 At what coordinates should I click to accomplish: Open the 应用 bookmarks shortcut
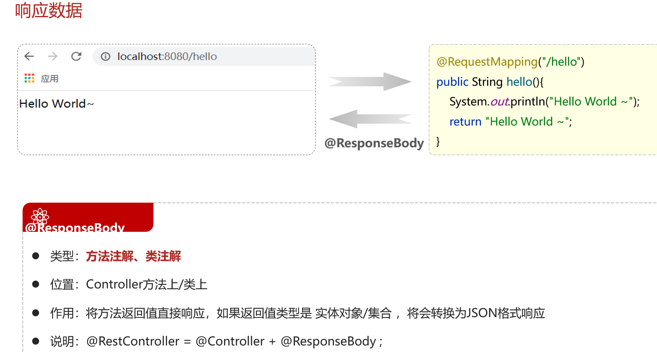click(x=49, y=79)
